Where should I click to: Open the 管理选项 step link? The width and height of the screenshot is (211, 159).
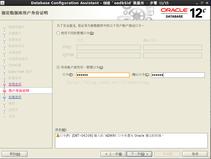15,84
